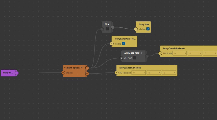Uncheck Visible on the Ivory tree node
217x120 pixels.
(x=148, y=29)
